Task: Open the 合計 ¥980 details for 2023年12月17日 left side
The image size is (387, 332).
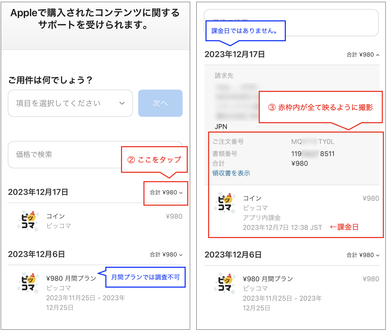Action: tap(165, 193)
